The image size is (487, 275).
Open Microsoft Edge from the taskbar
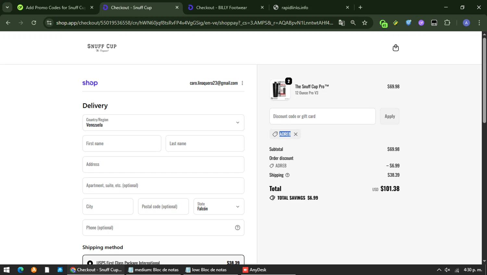pyautogui.click(x=20, y=270)
